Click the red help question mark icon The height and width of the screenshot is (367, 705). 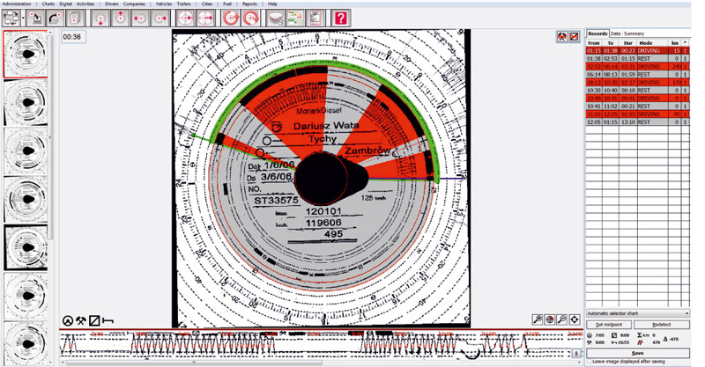[x=341, y=18]
